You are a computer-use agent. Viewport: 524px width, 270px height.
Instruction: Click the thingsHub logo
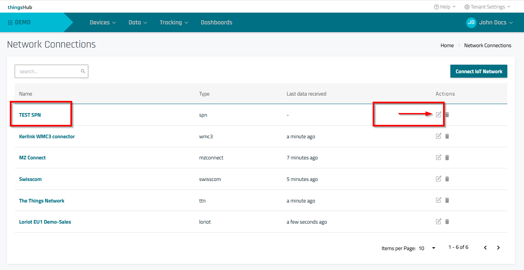pyautogui.click(x=20, y=7)
